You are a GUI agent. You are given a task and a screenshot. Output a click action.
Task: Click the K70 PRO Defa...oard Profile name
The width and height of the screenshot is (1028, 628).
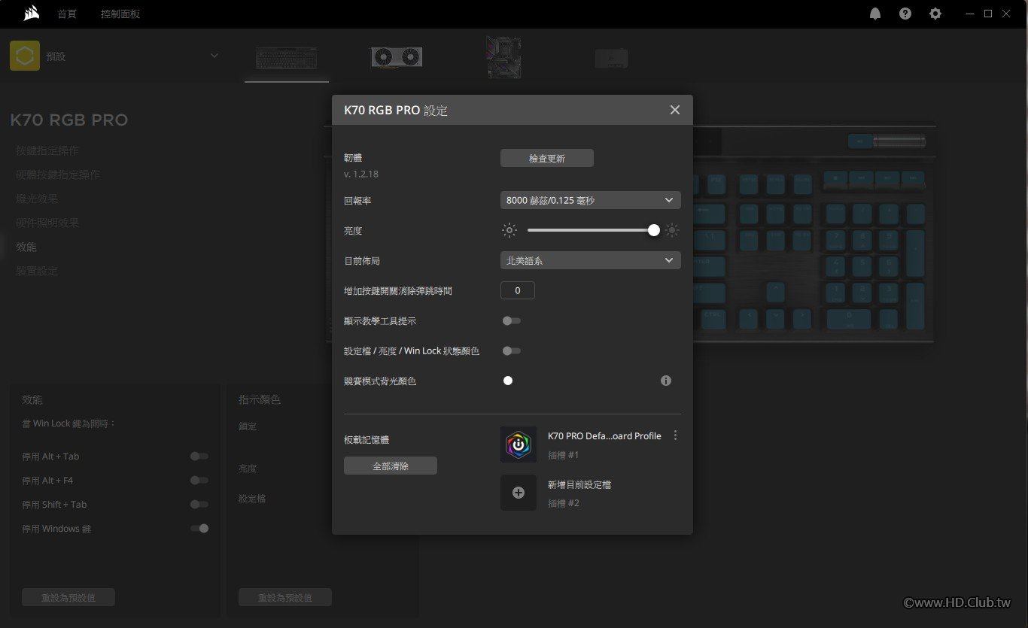[x=604, y=436]
